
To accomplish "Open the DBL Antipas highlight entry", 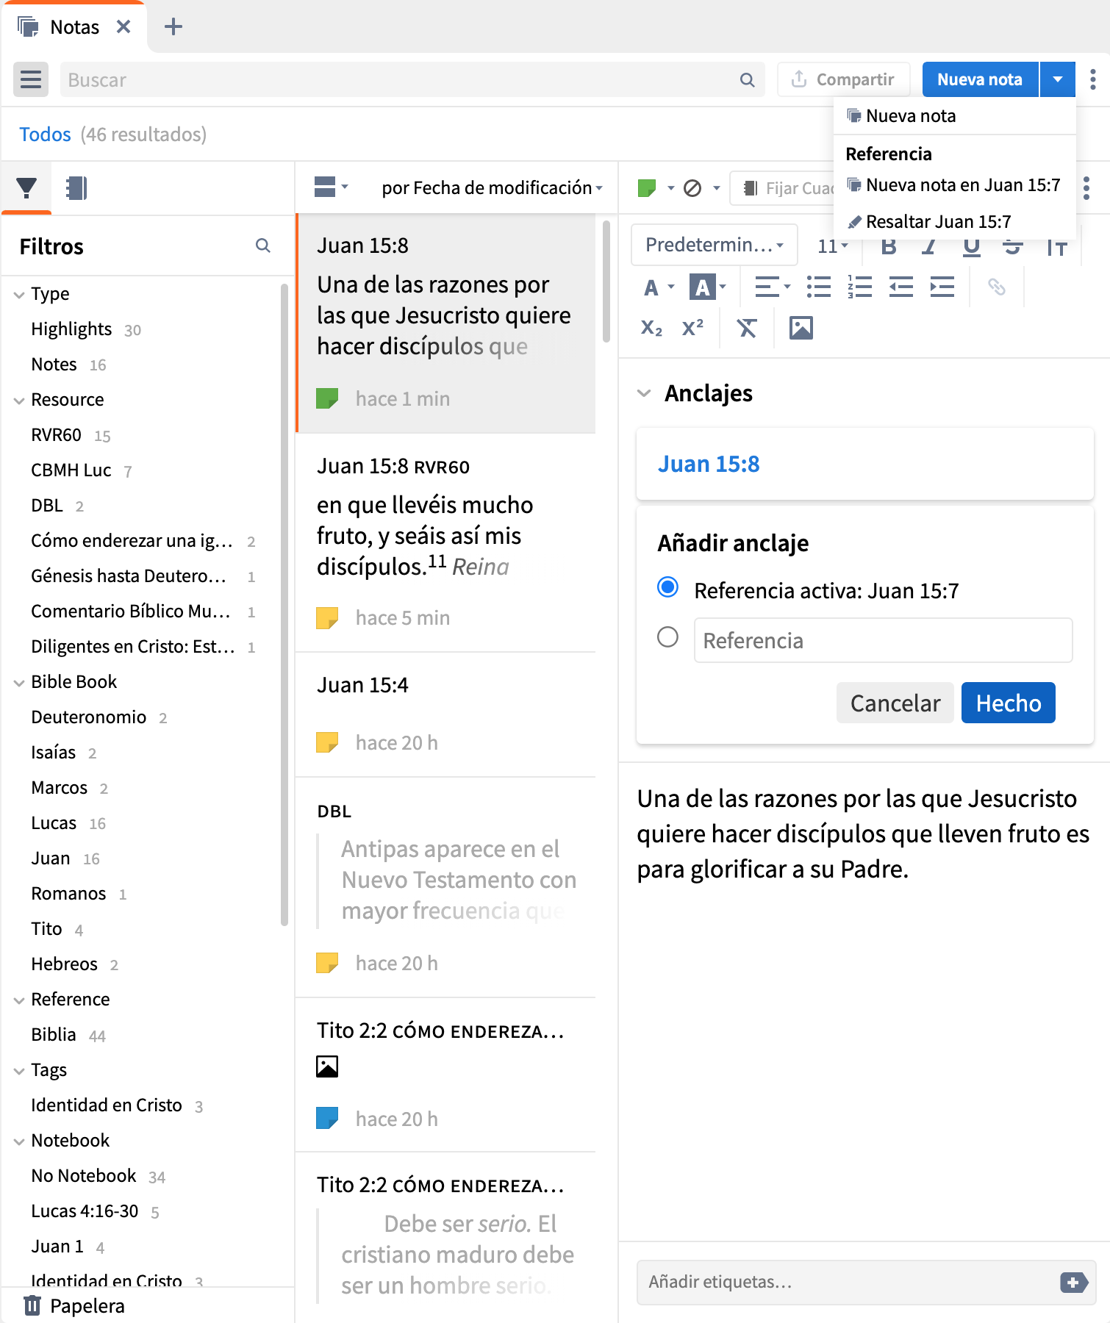I will point(445,887).
